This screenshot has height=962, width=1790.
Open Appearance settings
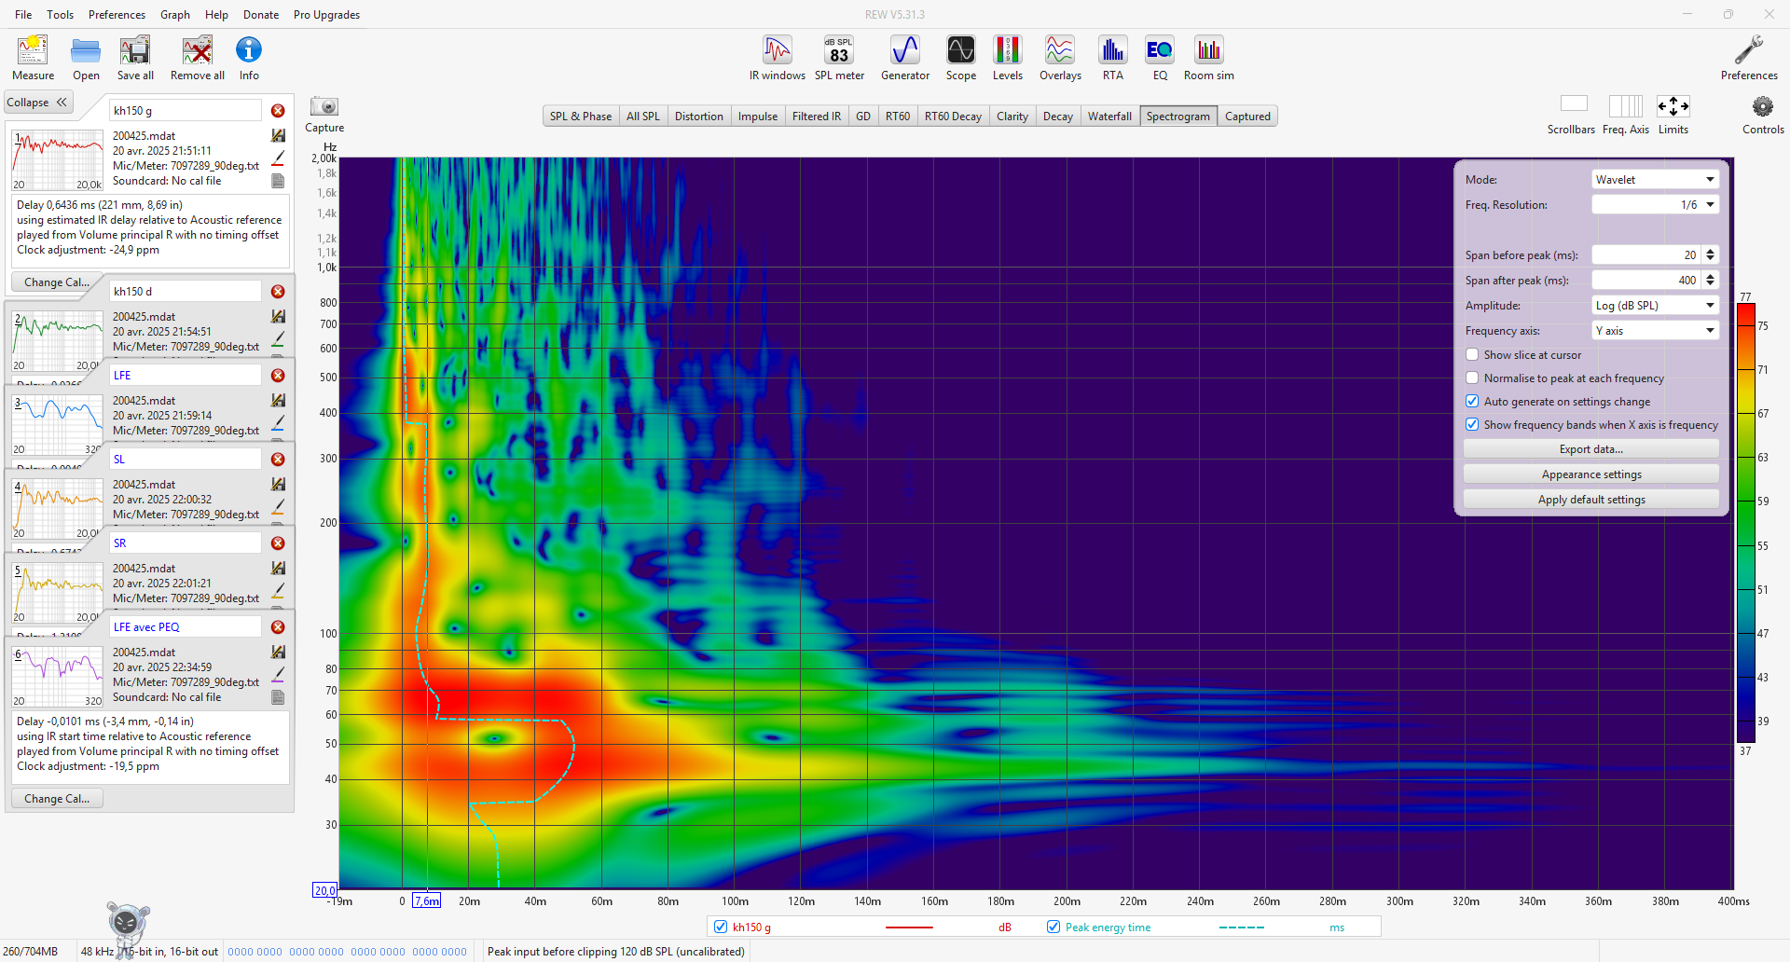point(1591,474)
